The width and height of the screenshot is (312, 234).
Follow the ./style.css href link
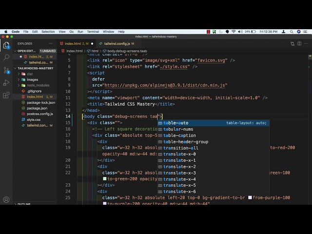[x=174, y=67]
